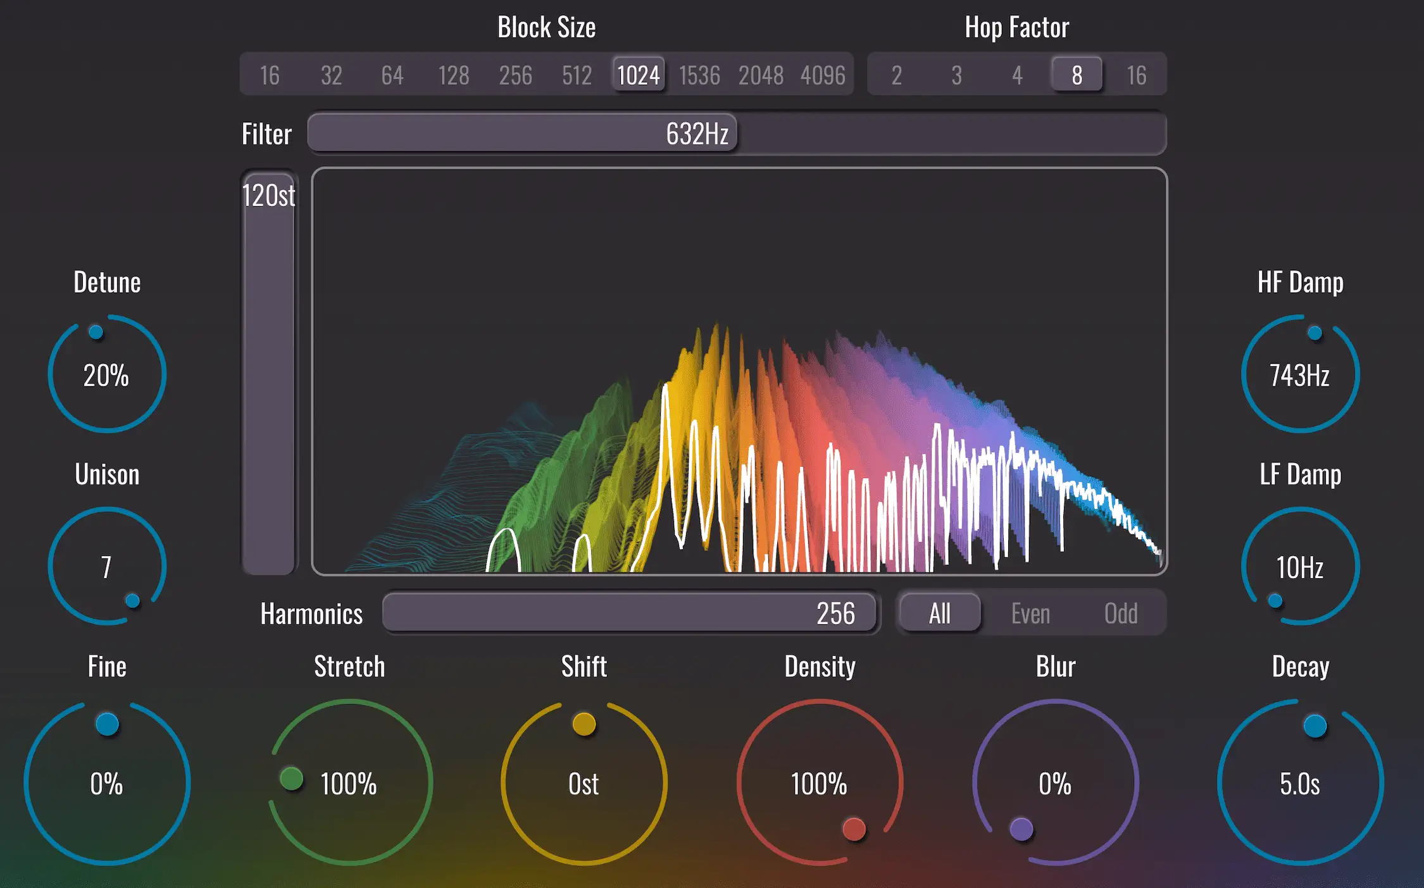Click the Detune knob at 20%
The height and width of the screenshot is (888, 1424).
107,374
